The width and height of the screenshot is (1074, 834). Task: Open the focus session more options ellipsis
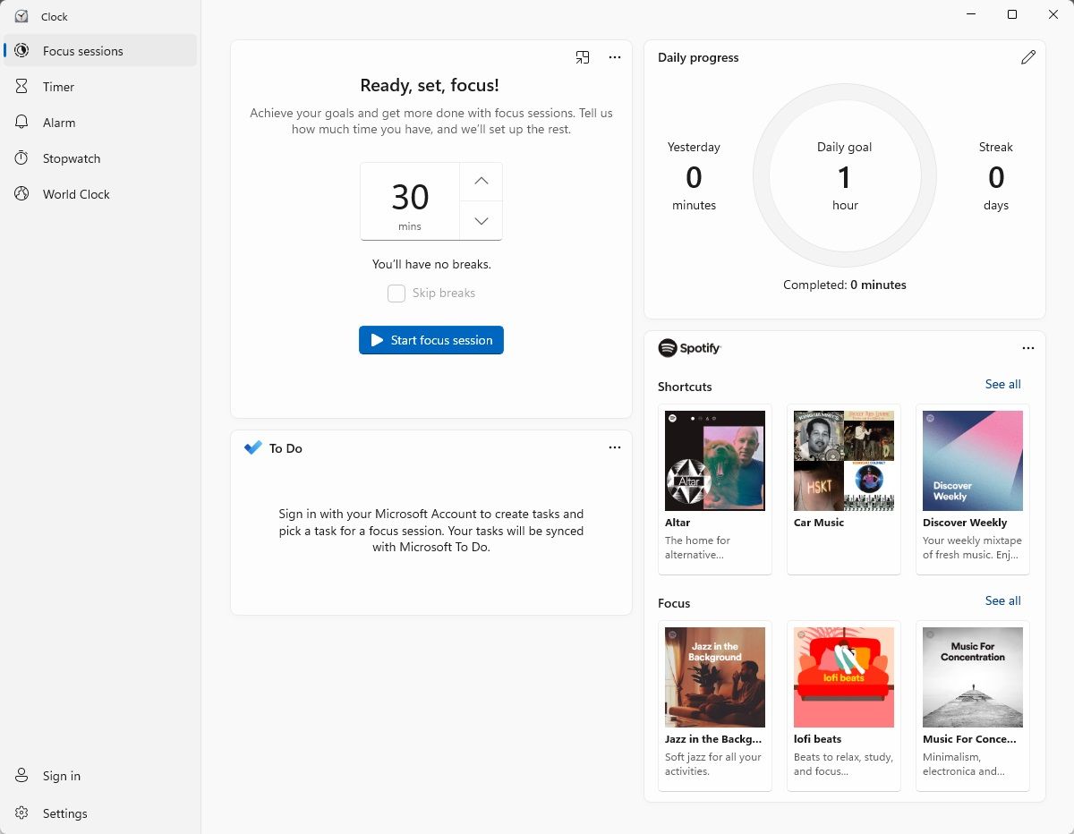coord(615,57)
